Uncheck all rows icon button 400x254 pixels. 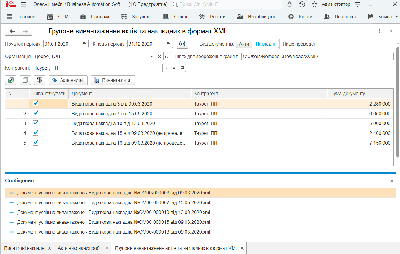pyautogui.click(x=25, y=80)
